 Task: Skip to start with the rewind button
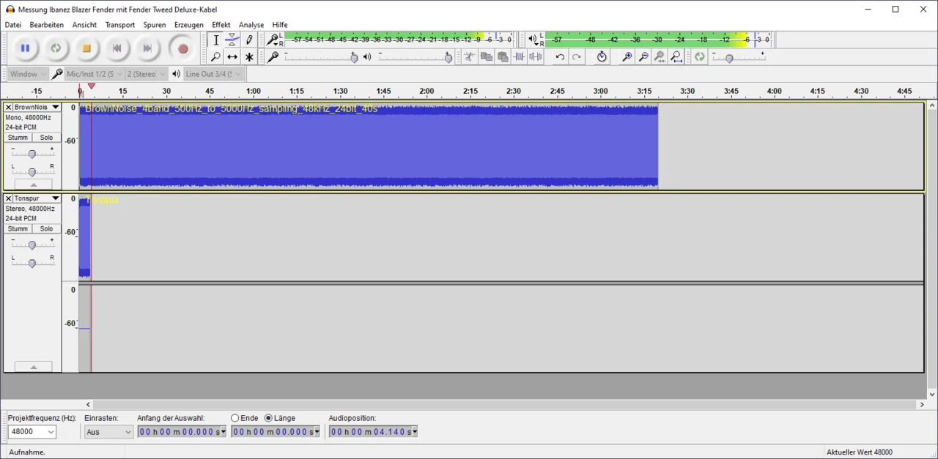117,48
